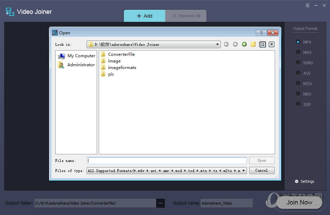
Task: Open Settings with gear icon
Action: (304, 181)
